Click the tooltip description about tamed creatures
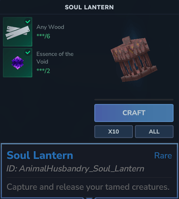Image resolution: width=179 pixels, height=199 pixels. point(88,187)
